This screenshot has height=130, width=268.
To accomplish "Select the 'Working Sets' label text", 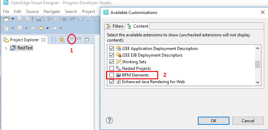I will (x=134, y=62).
